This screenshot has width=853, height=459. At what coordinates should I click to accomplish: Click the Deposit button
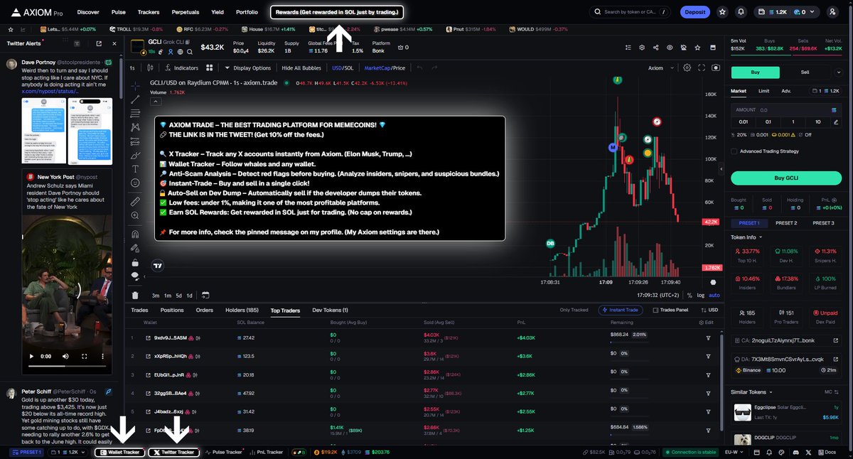pyautogui.click(x=694, y=12)
